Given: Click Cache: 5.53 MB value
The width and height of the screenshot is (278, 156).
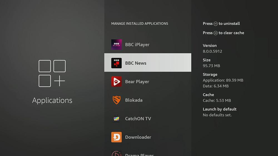Looking at the screenshot, I should [x=217, y=100].
